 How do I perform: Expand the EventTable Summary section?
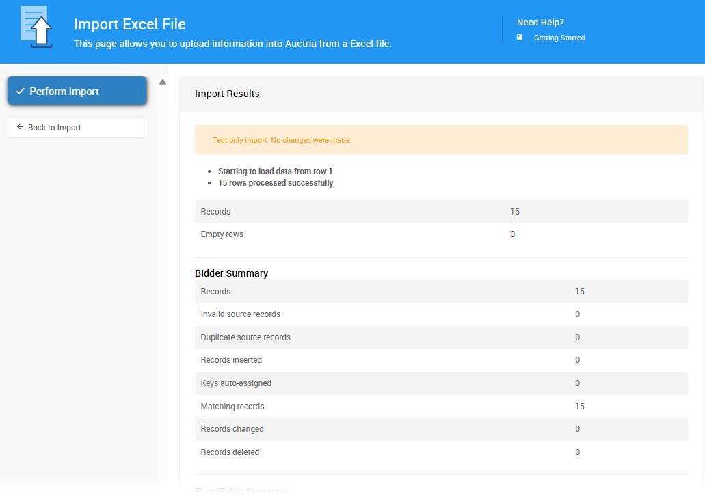241,491
